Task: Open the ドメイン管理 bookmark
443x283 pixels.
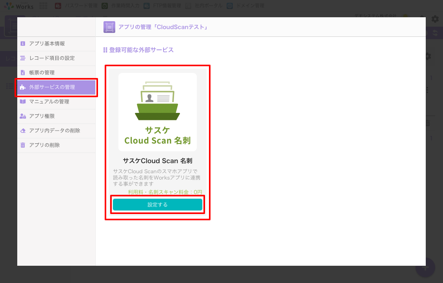Action: tap(246, 6)
